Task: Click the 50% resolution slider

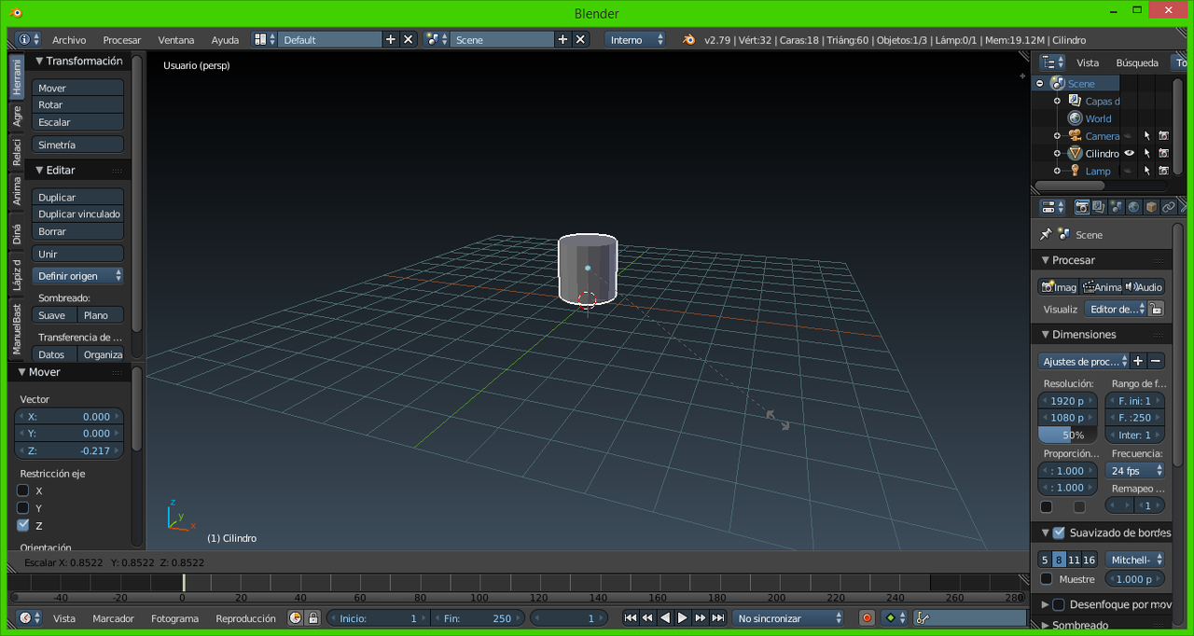Action: click(1068, 436)
